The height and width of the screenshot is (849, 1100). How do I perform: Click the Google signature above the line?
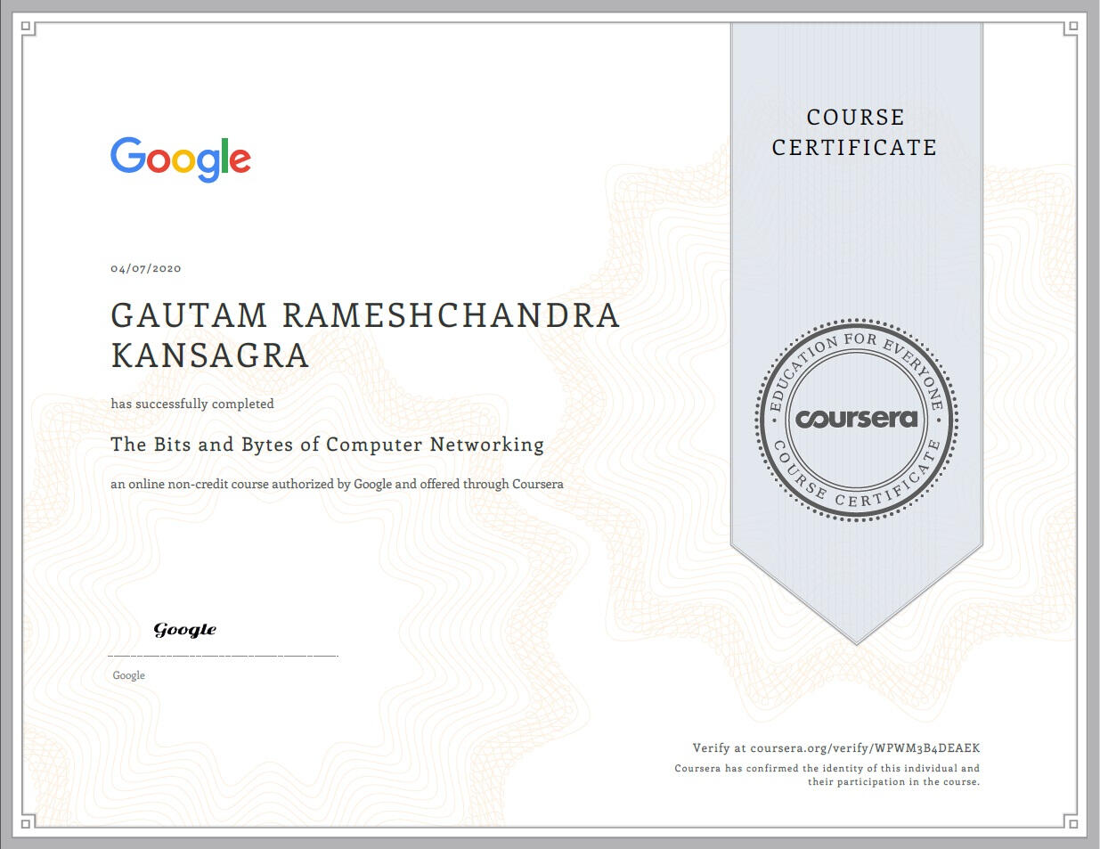[x=185, y=630]
